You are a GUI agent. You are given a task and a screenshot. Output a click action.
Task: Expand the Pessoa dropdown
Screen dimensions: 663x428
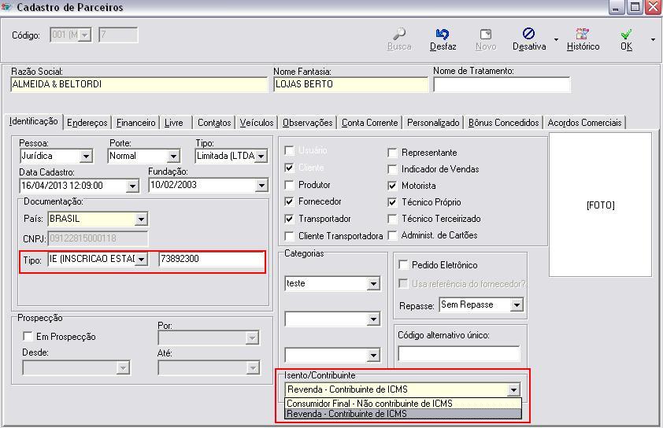pos(87,156)
